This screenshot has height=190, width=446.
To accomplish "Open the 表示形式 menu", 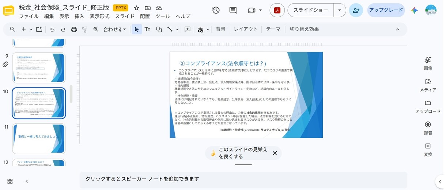I will 100,16.
